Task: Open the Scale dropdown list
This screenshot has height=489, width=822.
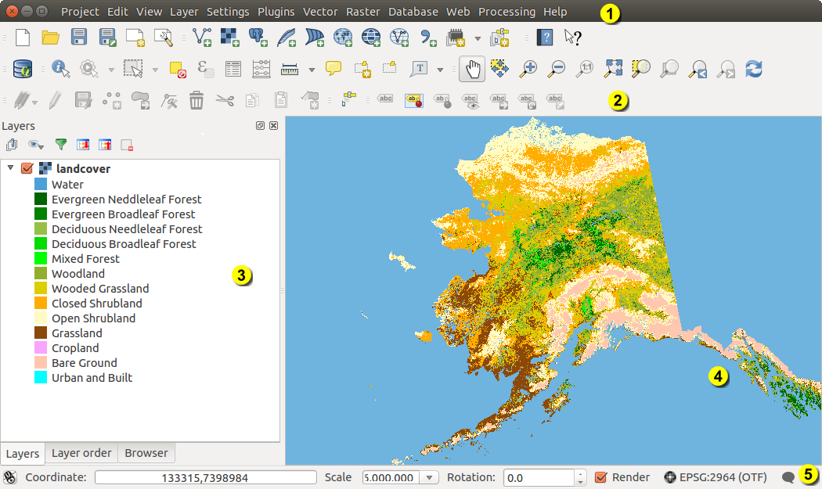Action: (x=430, y=477)
